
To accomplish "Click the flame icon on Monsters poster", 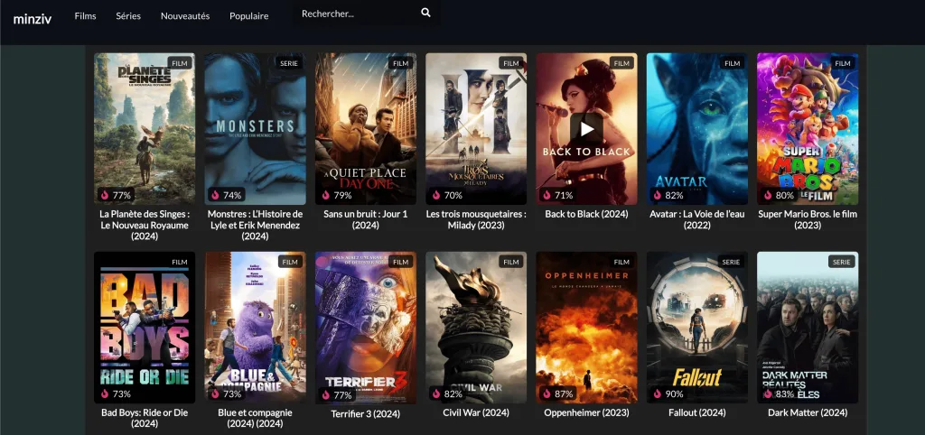I will tap(215, 195).
